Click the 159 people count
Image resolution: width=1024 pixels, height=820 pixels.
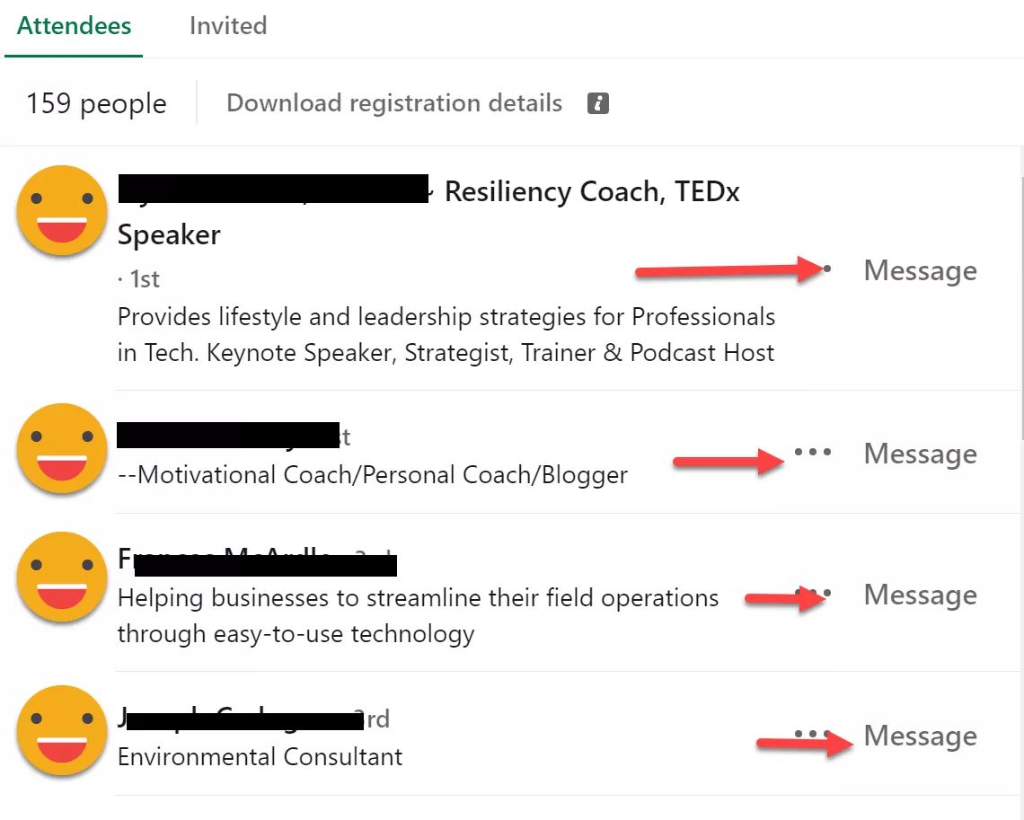click(95, 102)
